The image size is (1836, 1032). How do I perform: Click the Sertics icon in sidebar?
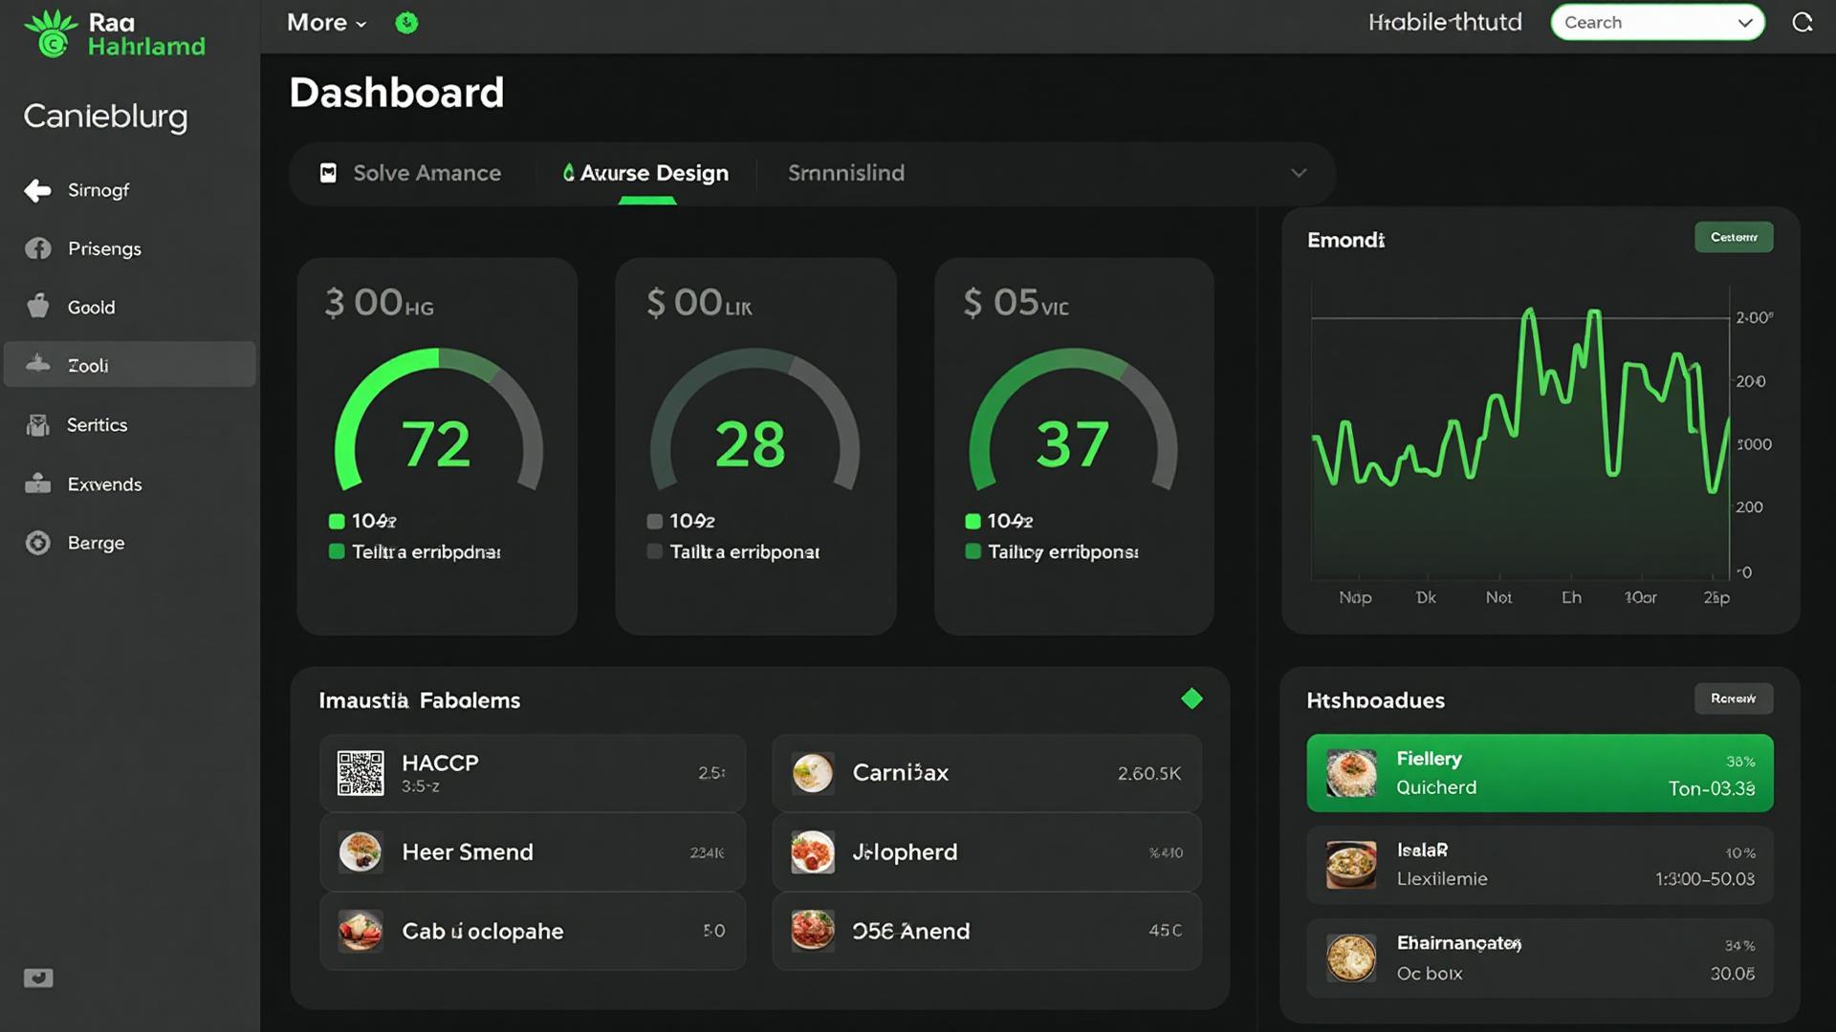point(38,425)
